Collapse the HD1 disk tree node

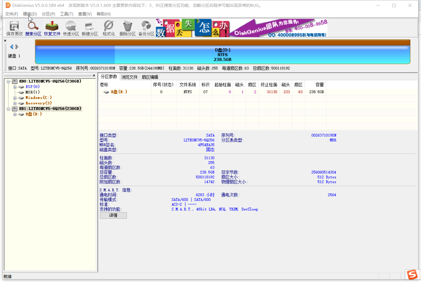pyautogui.click(x=9, y=109)
